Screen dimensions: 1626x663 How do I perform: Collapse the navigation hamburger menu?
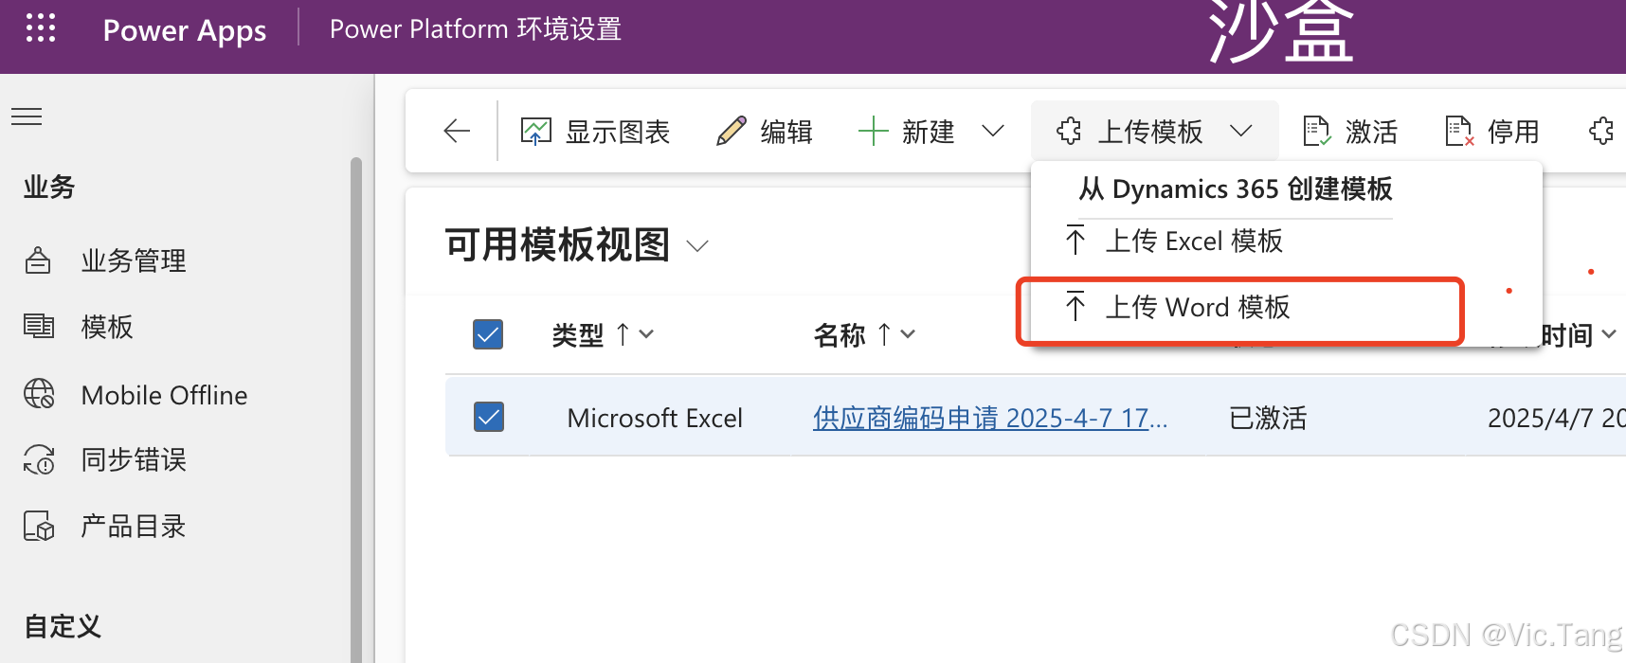pos(27,116)
